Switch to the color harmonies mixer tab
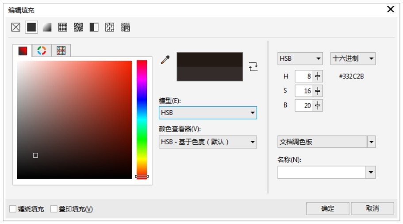Screen dimensions: 403x224 coord(42,50)
